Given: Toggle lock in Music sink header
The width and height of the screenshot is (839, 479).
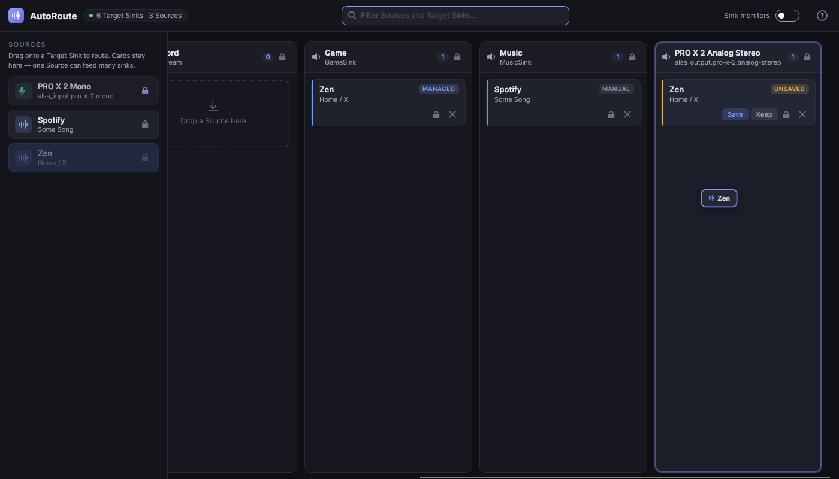Looking at the screenshot, I should click(632, 57).
